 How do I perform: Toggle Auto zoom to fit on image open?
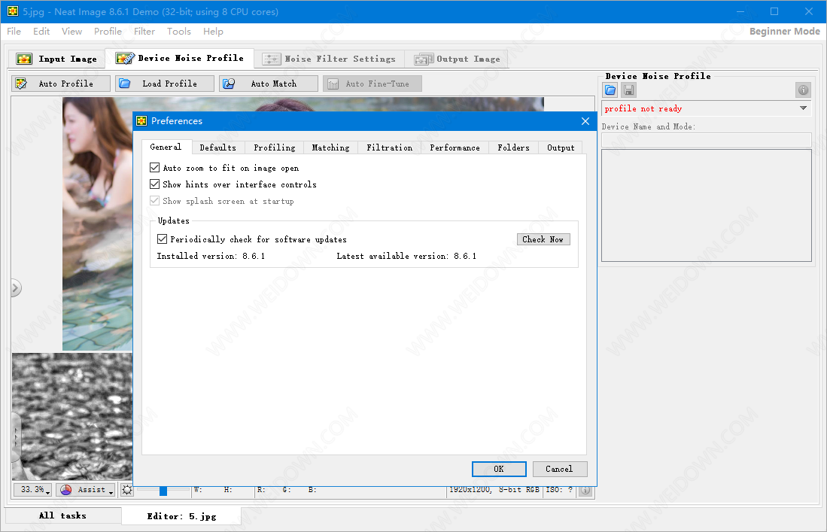[154, 168]
